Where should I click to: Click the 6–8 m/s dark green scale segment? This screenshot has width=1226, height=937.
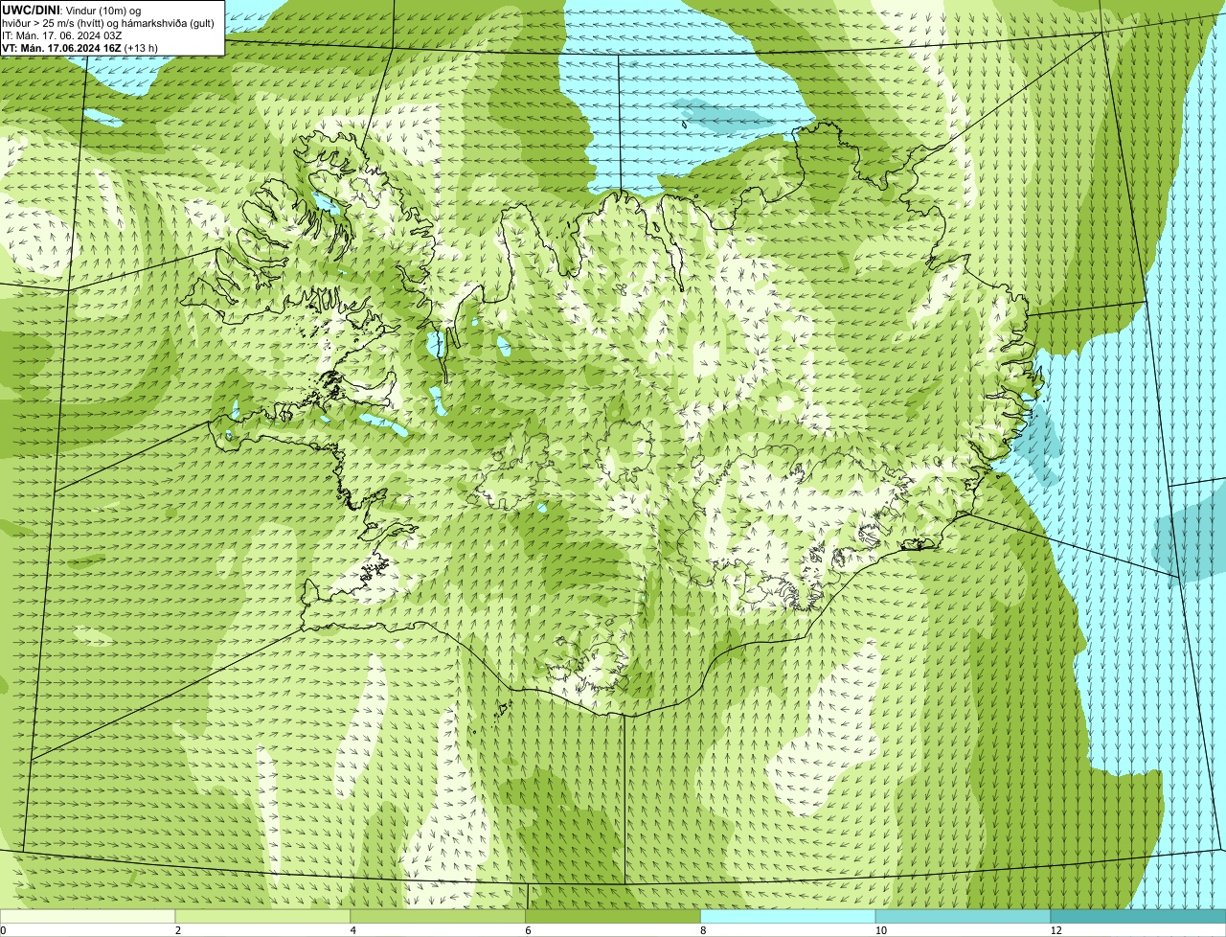[x=614, y=917]
